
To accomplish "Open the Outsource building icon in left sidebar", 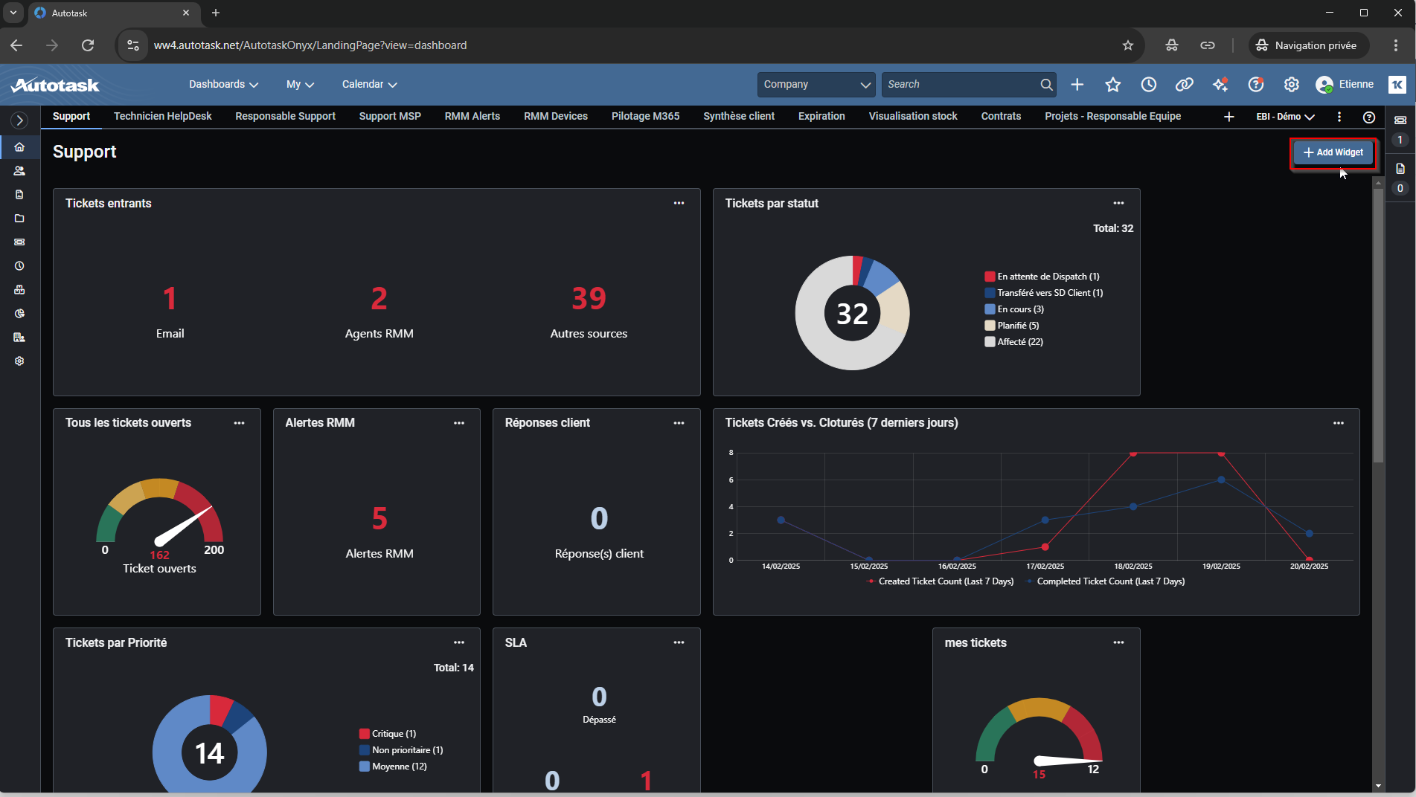I will coord(19,338).
